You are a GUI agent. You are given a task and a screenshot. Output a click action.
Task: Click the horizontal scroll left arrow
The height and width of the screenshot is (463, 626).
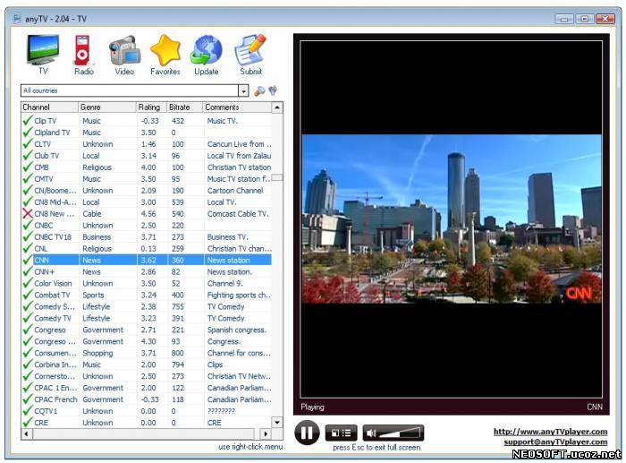(26, 433)
